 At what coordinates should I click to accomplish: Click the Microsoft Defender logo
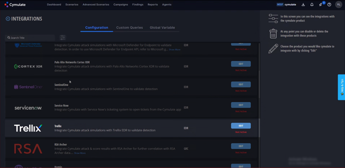[28, 45]
